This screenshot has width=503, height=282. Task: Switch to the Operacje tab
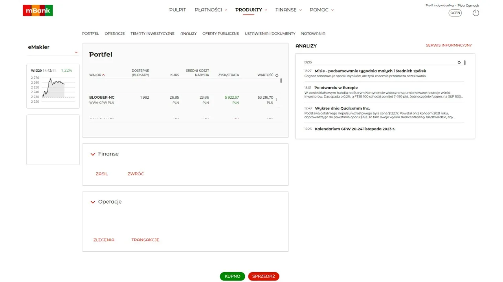coord(115,34)
